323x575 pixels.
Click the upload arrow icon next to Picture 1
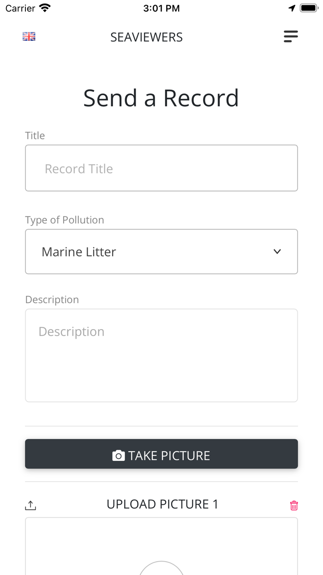pos(30,505)
